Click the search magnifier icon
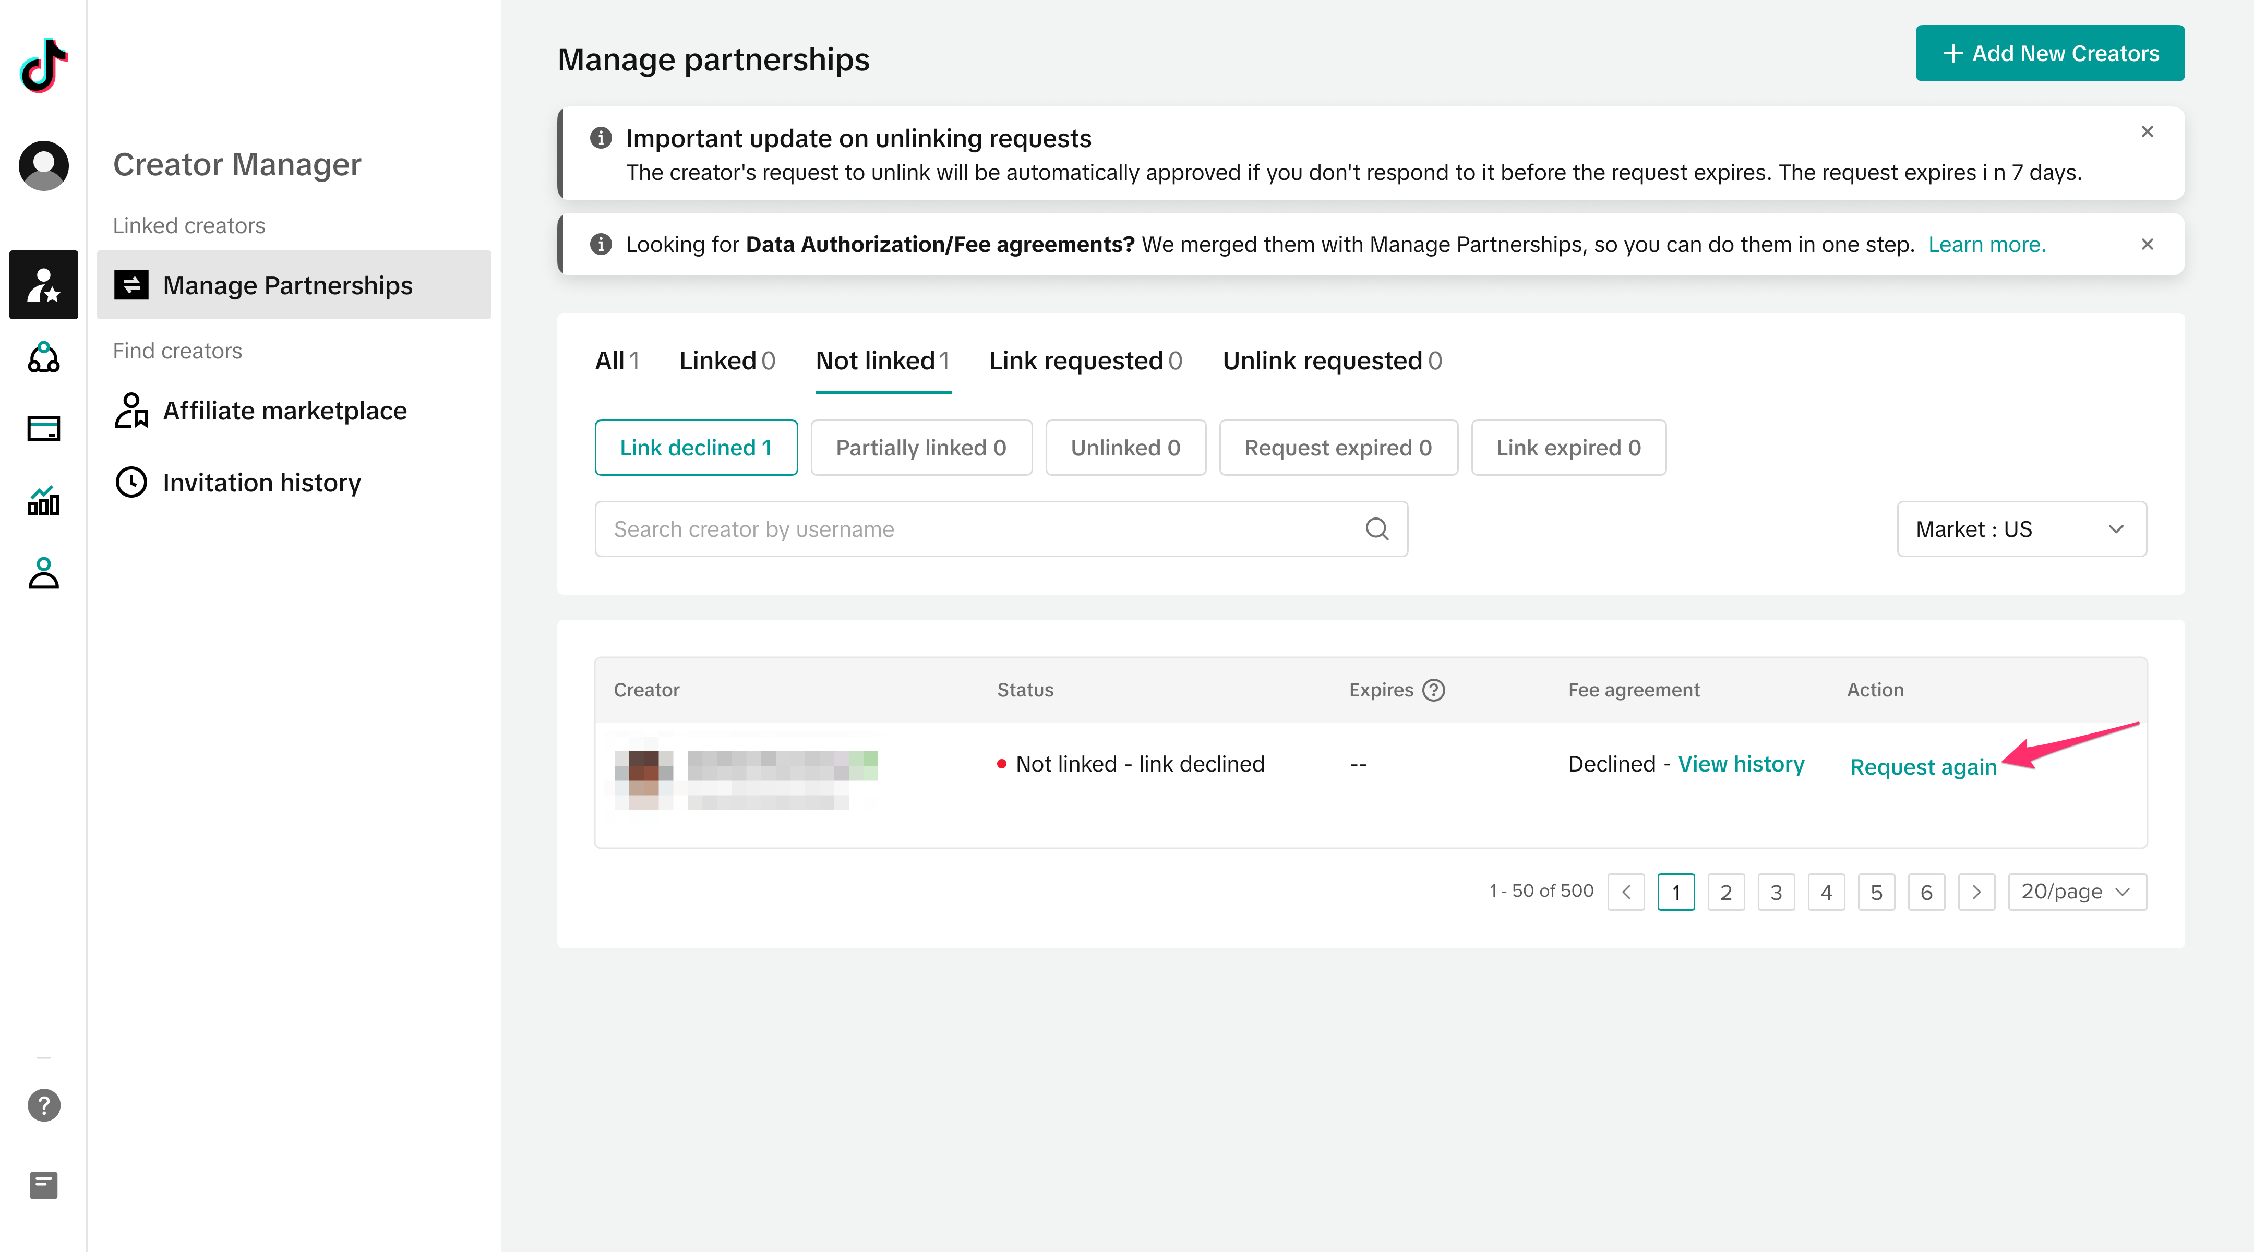The image size is (2254, 1252). click(x=1376, y=528)
